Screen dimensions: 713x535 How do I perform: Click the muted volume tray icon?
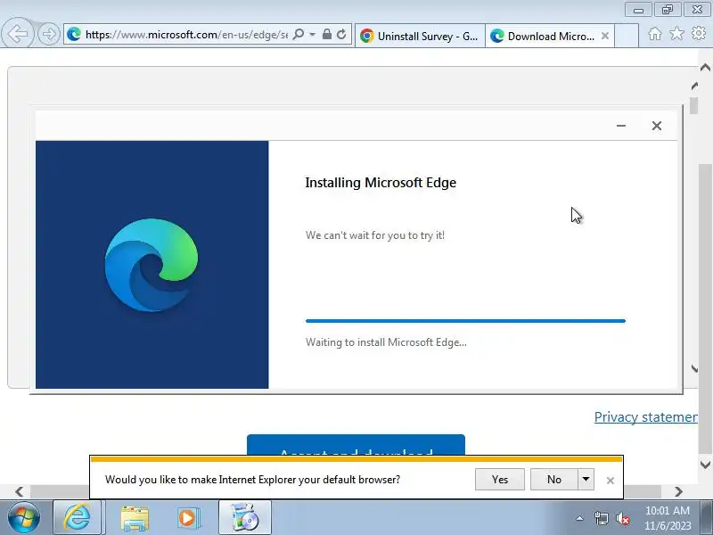(x=623, y=518)
